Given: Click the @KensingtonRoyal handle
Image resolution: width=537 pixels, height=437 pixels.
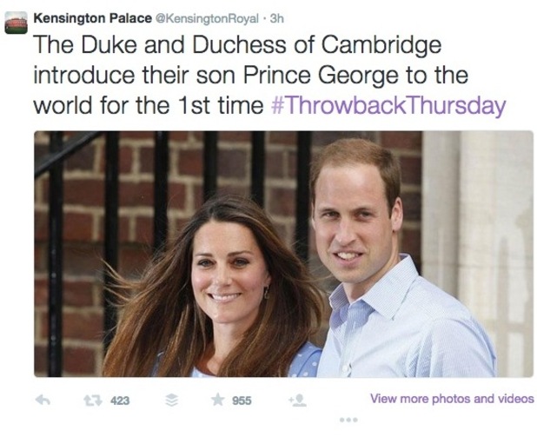Looking at the screenshot, I should click(207, 19).
